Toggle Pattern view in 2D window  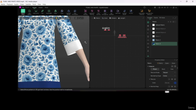(x=113, y=18)
